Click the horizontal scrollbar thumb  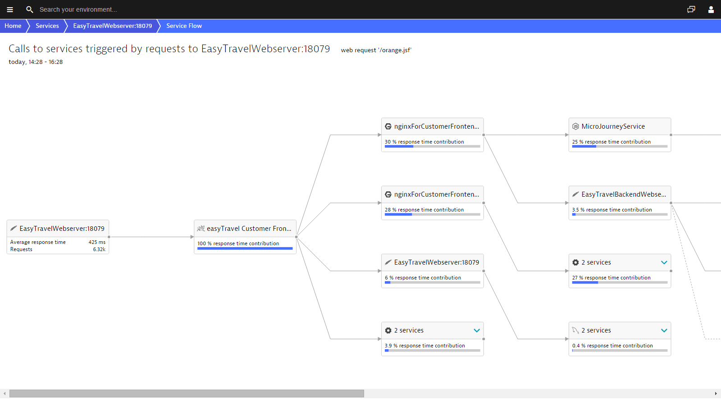pos(187,393)
